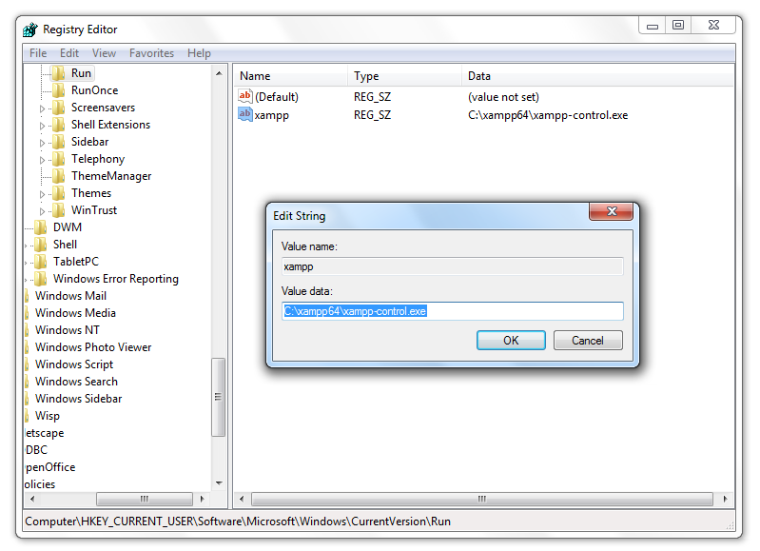Viewport: 760px width, 551px height.
Task: Click the Value data input field
Action: 452,311
